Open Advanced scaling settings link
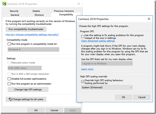156x114 pixels. pyautogui.click(x=98, y=41)
